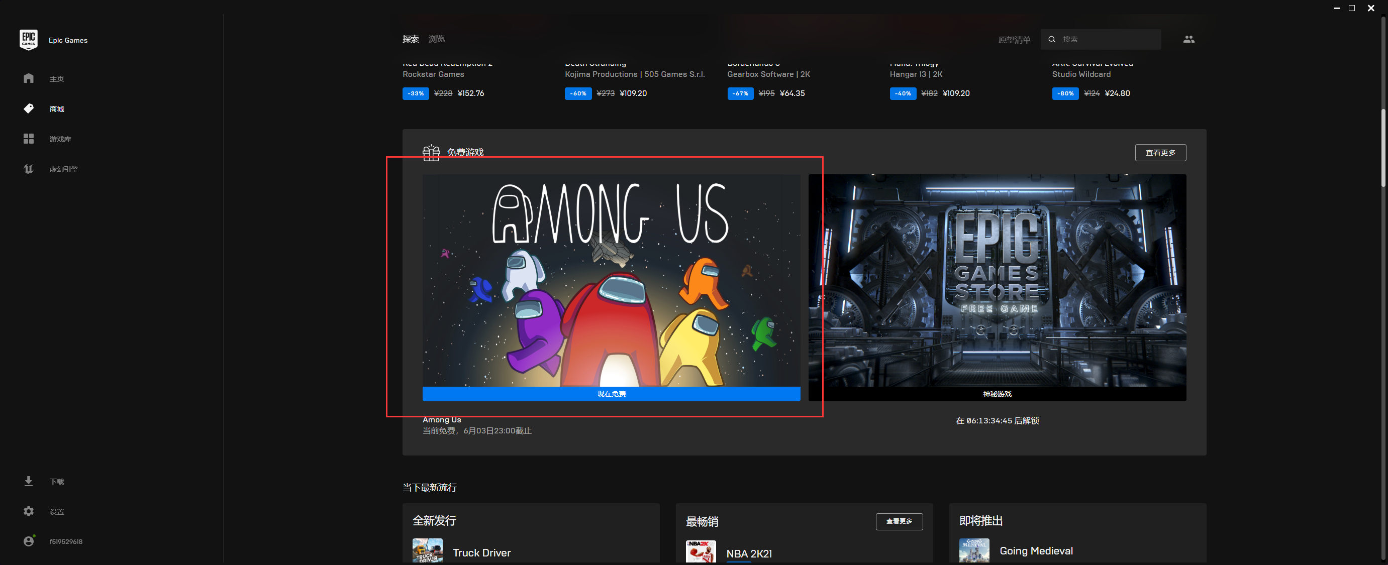Click the f519529618 account avatar icon
The width and height of the screenshot is (1388, 565).
pos(29,541)
